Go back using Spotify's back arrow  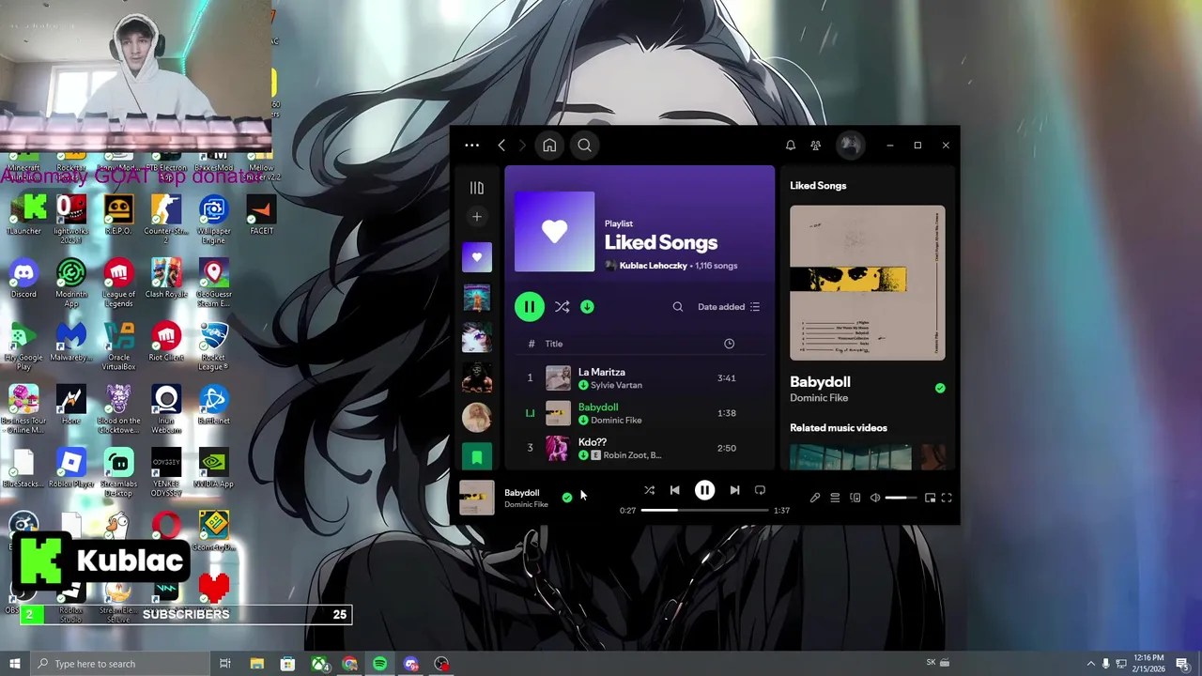click(501, 146)
